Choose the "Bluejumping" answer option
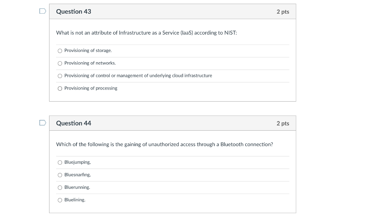The image size is (378, 219). 60,162
